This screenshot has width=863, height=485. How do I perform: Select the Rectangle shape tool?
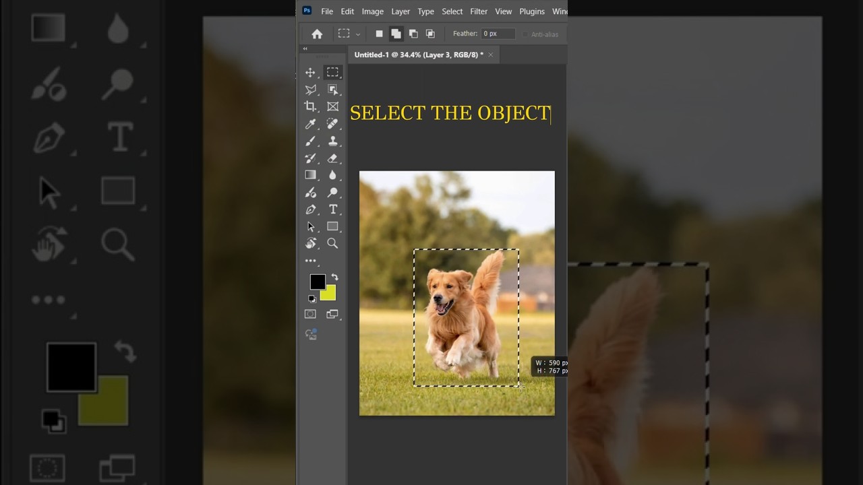tap(332, 226)
